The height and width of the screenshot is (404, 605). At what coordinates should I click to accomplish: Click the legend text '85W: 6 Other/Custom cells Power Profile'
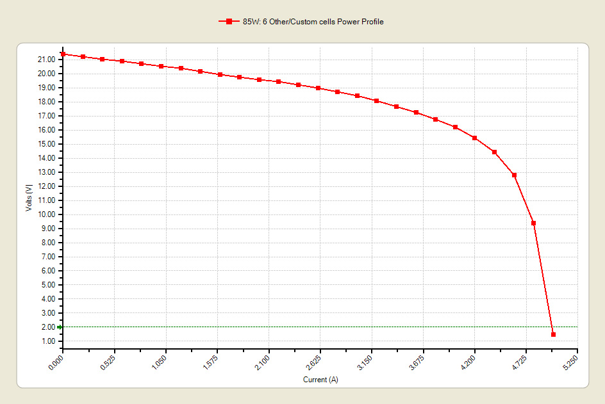coord(313,22)
